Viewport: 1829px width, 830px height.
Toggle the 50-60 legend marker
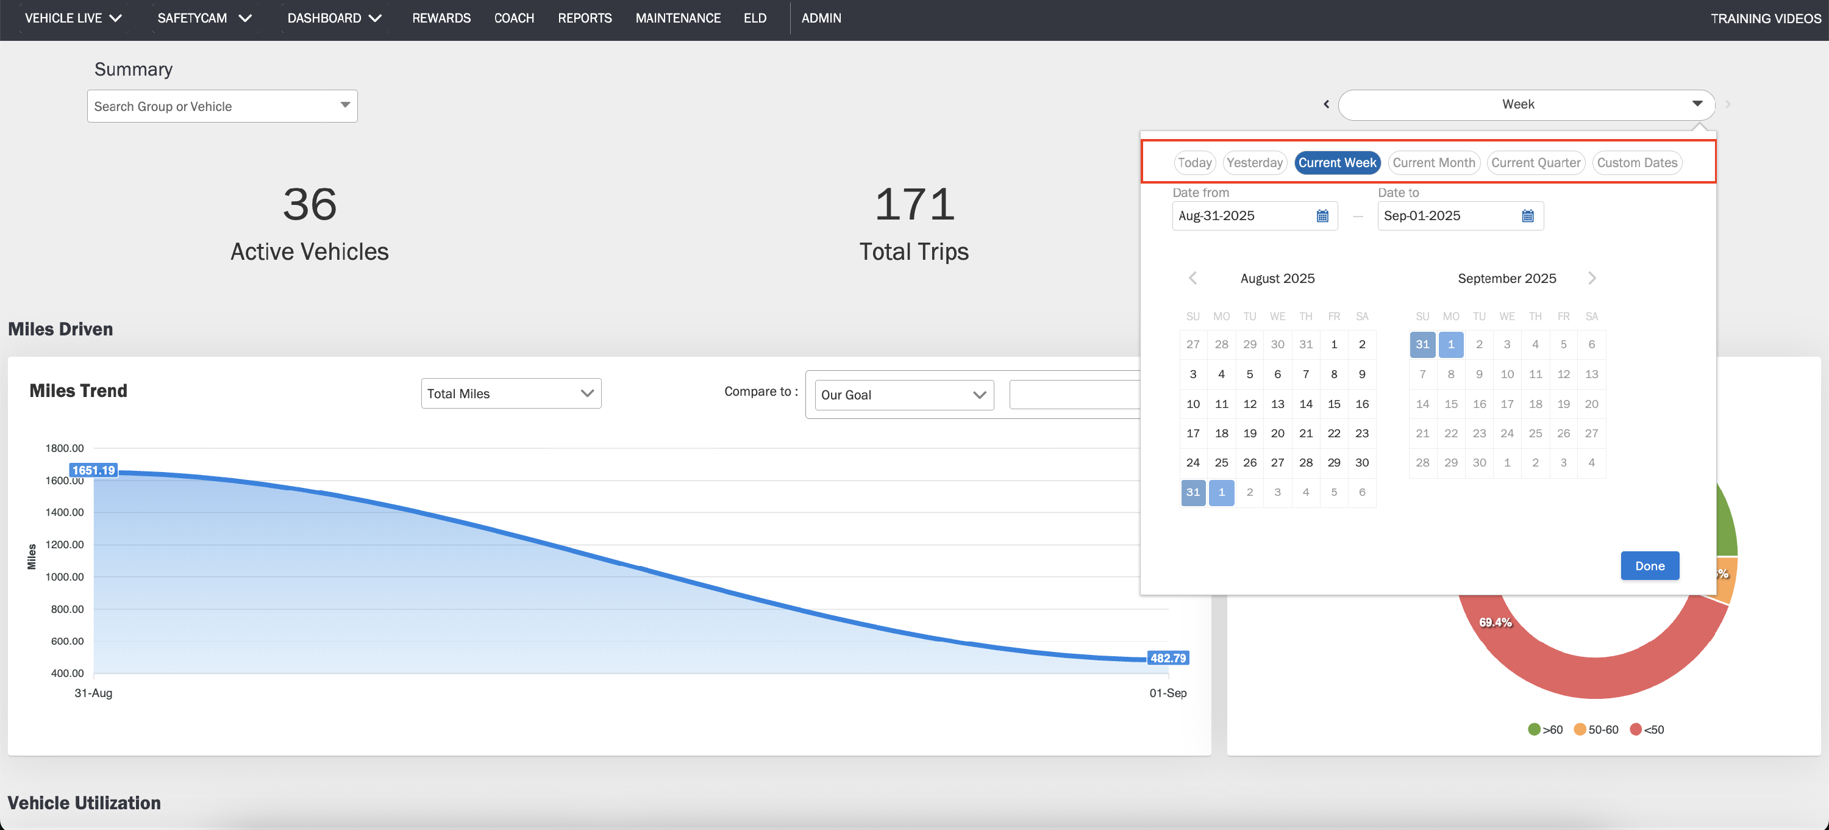1580,729
